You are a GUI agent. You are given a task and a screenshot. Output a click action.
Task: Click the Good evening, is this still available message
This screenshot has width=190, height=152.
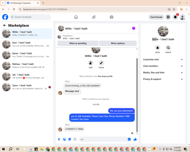pyautogui.click(x=82, y=85)
